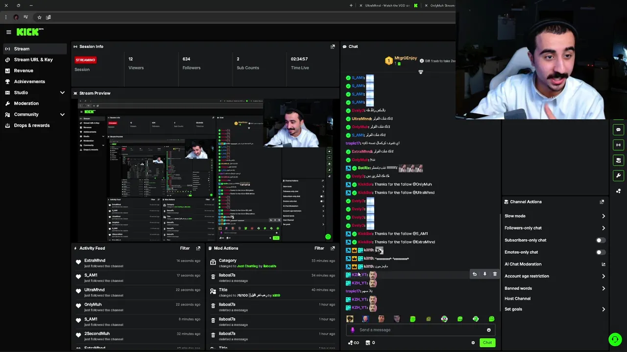
Task: Expand the Studio sidebar section
Action: click(62, 92)
